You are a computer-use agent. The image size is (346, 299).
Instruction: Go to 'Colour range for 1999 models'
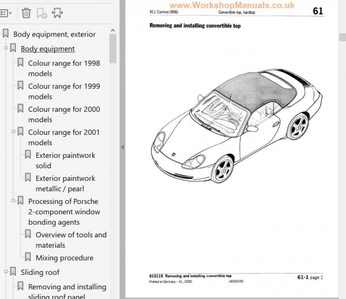tap(64, 91)
